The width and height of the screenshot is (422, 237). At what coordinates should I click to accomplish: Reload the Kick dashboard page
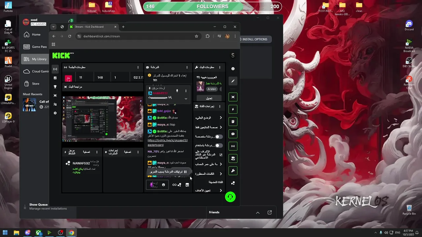70,36
